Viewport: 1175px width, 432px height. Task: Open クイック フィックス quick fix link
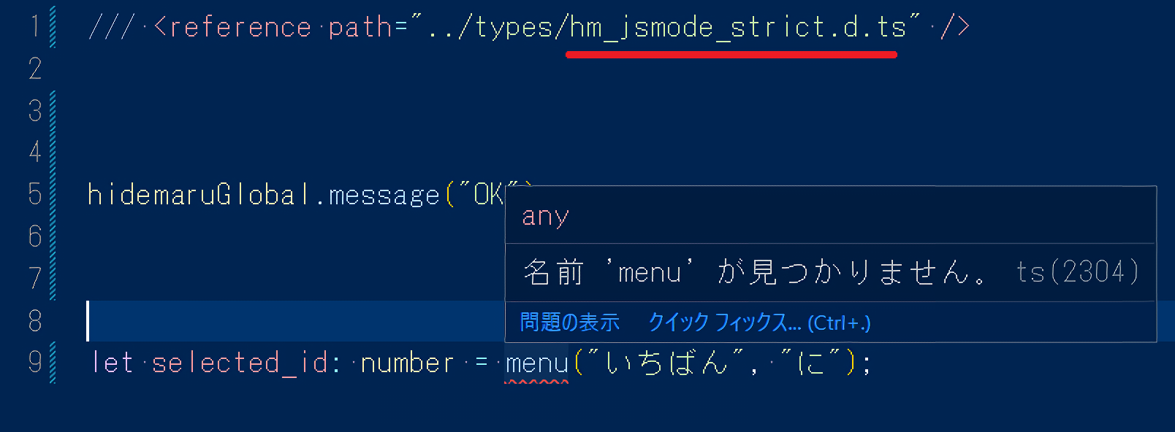tap(758, 322)
